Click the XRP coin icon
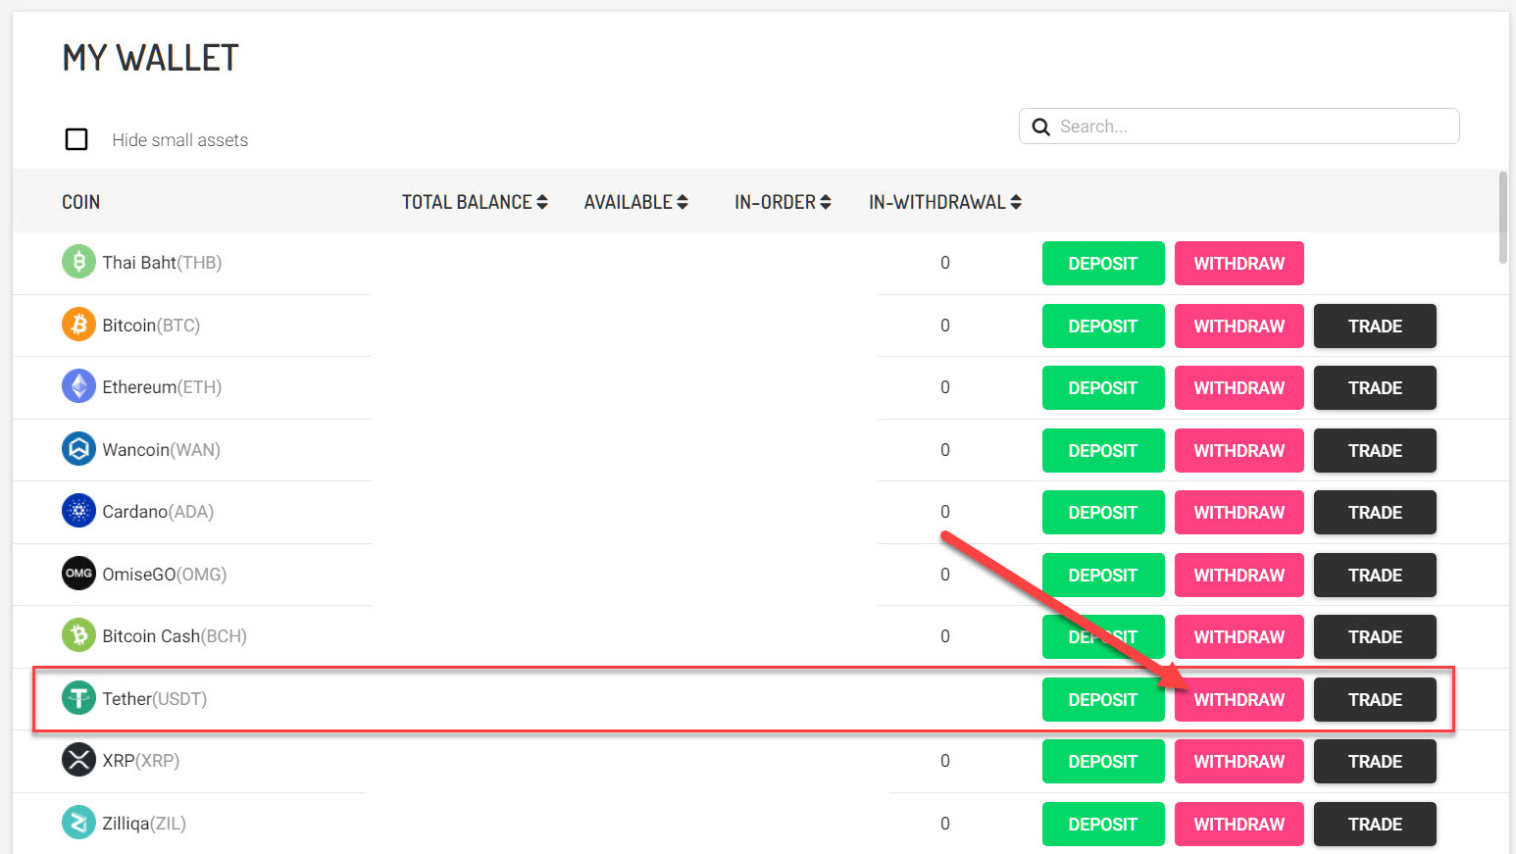1516x854 pixels. coord(78,760)
